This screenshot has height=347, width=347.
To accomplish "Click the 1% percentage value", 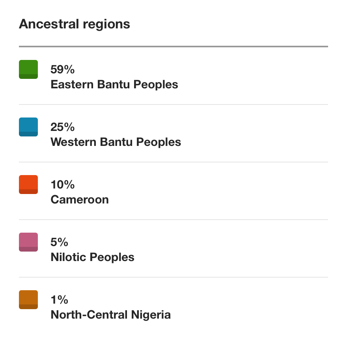I will 59,300.
